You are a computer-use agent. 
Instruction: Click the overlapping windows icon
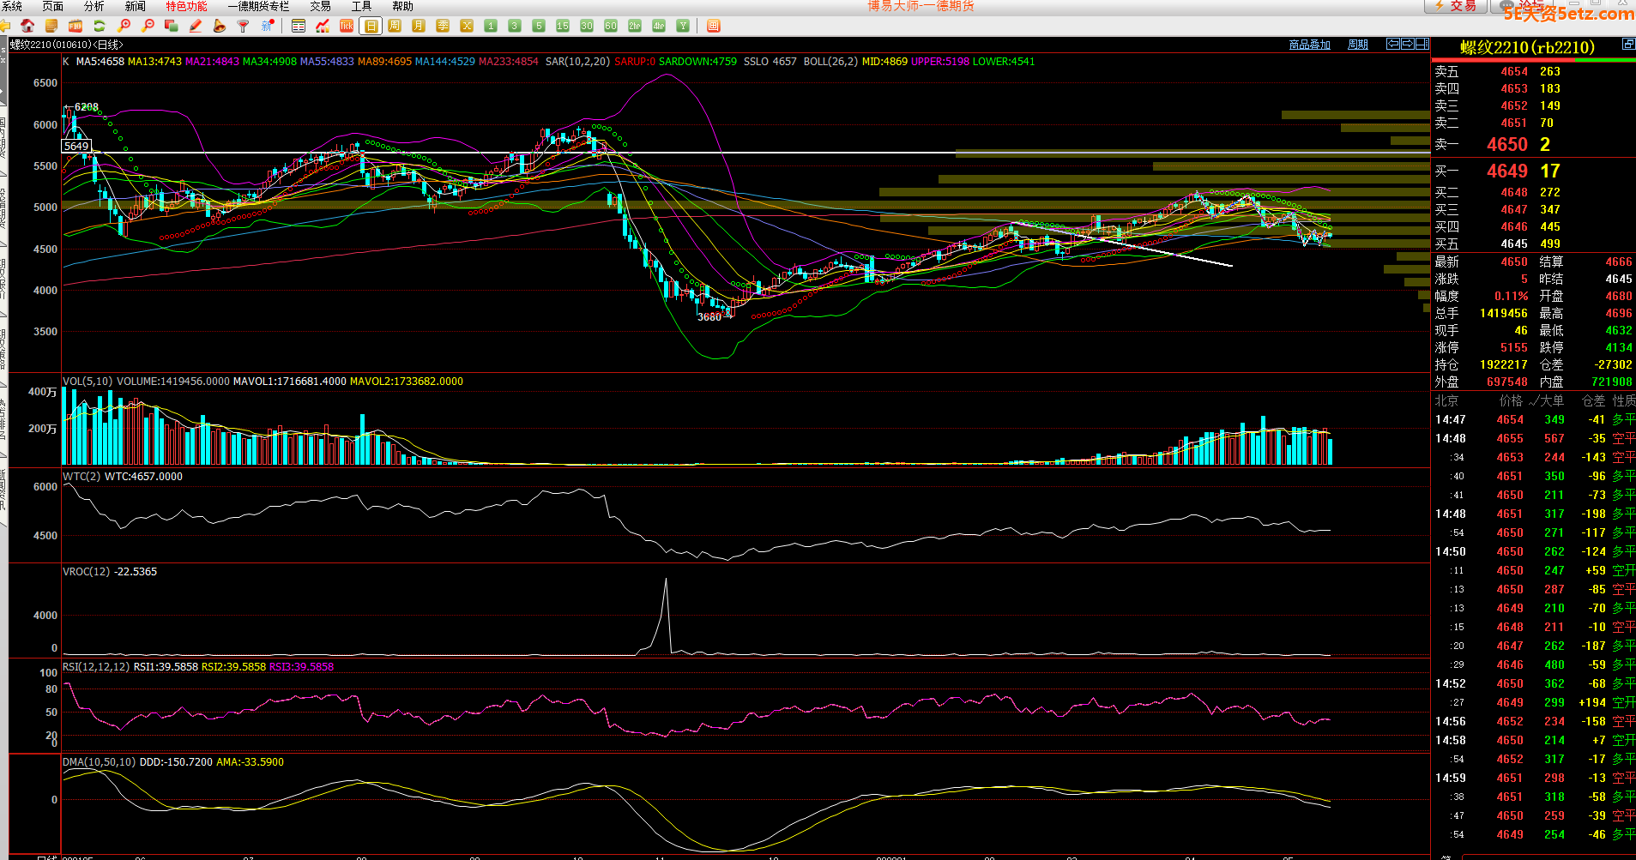172,26
